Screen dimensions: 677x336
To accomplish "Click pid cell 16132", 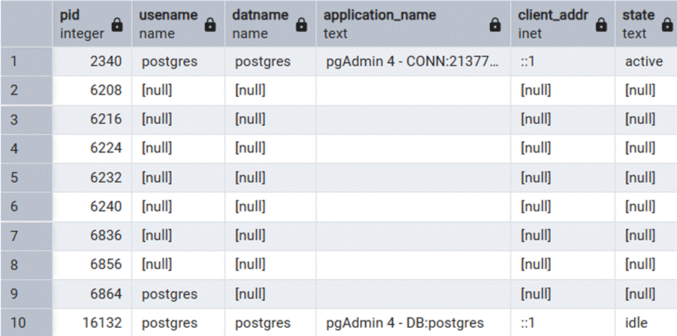I will coord(92,322).
